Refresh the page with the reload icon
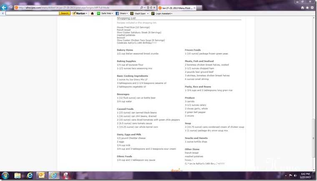317x181 pixels. (x=151, y=7)
